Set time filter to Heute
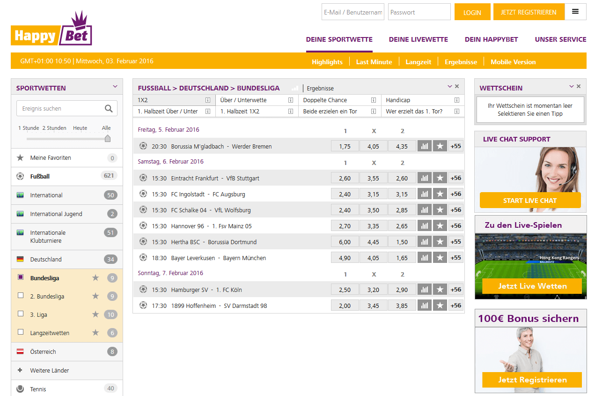Screen dimensions: 595x396 click(80, 128)
